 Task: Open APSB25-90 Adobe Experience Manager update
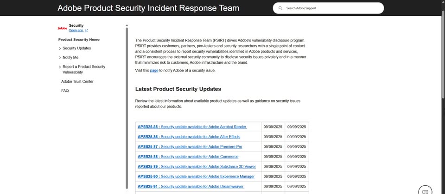[196, 176]
